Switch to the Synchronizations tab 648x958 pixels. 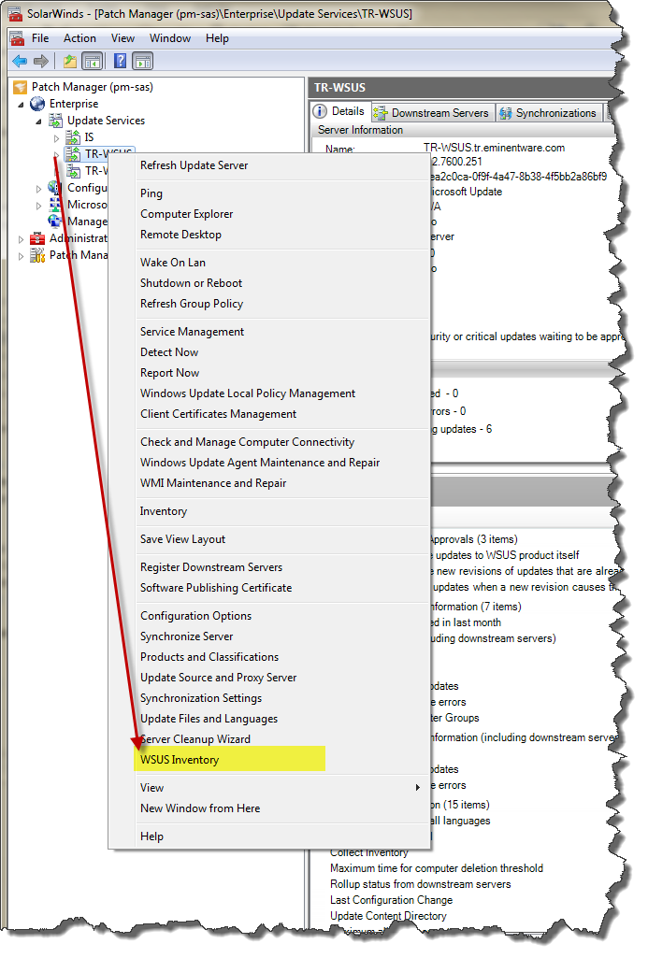(x=548, y=113)
